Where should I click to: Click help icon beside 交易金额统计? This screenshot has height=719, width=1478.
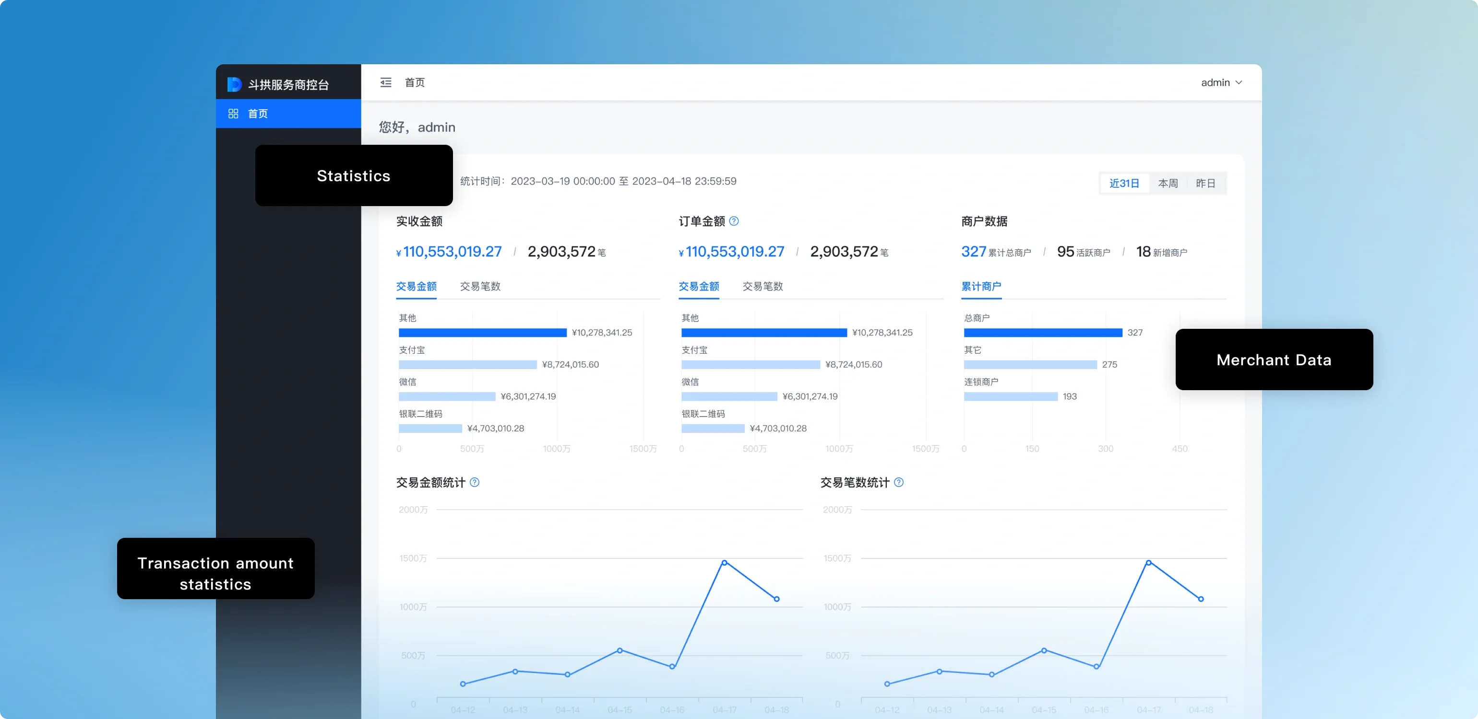pyautogui.click(x=475, y=482)
